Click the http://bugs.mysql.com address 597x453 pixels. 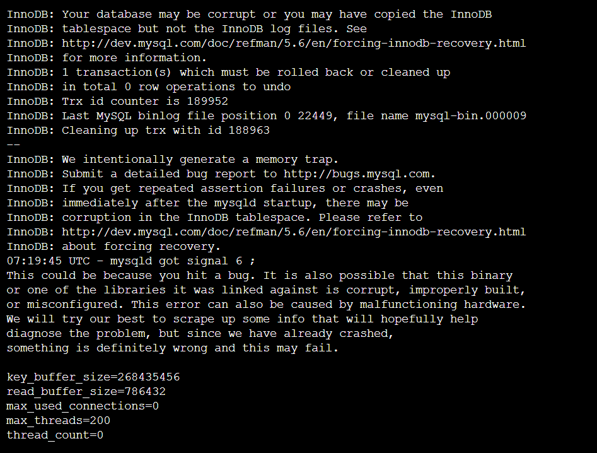click(x=357, y=174)
